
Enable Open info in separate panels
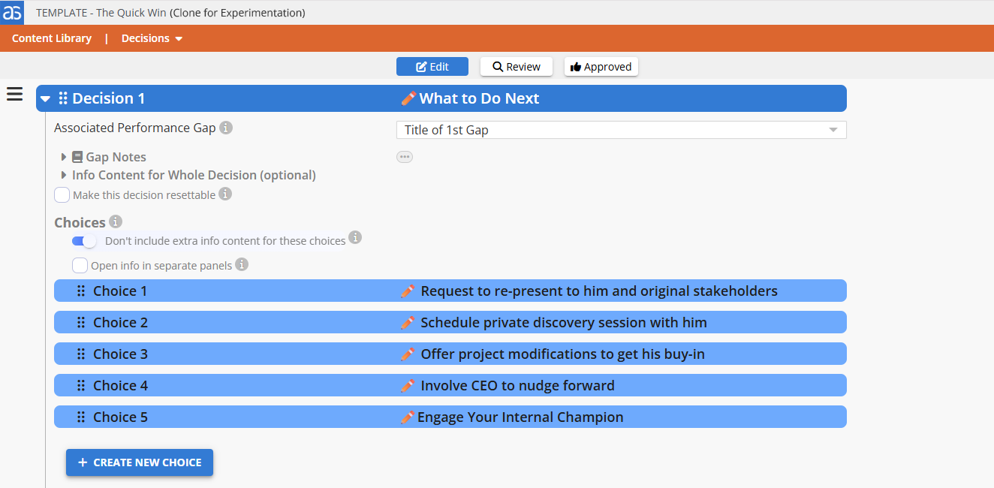(x=80, y=265)
